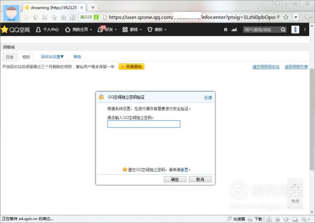The width and height of the screenshot is (315, 223).
Task: Click the favorites star toolbar icon
Action: click(63, 17)
